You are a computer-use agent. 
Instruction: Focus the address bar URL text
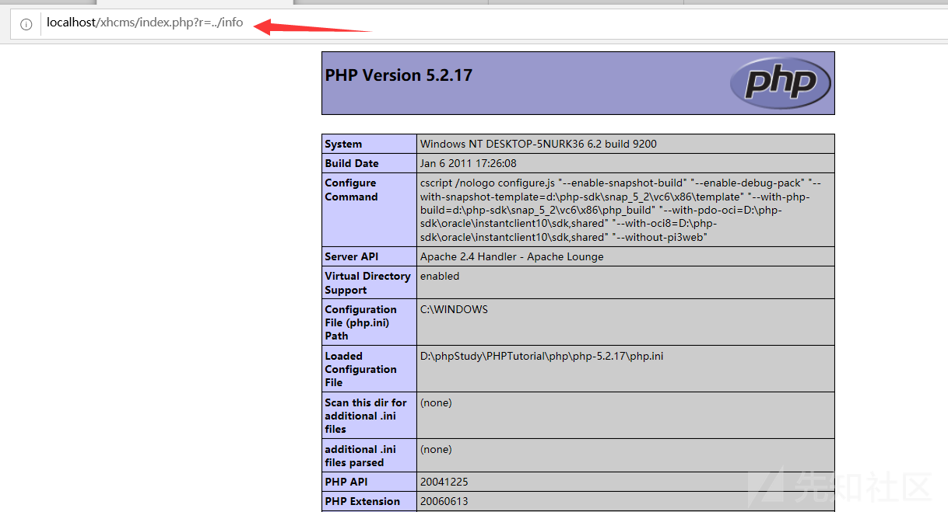click(145, 23)
